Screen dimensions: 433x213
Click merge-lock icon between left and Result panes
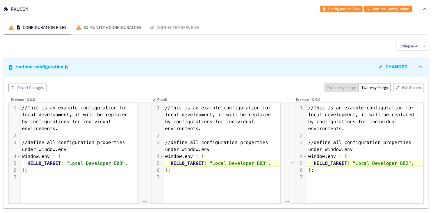[145, 201]
